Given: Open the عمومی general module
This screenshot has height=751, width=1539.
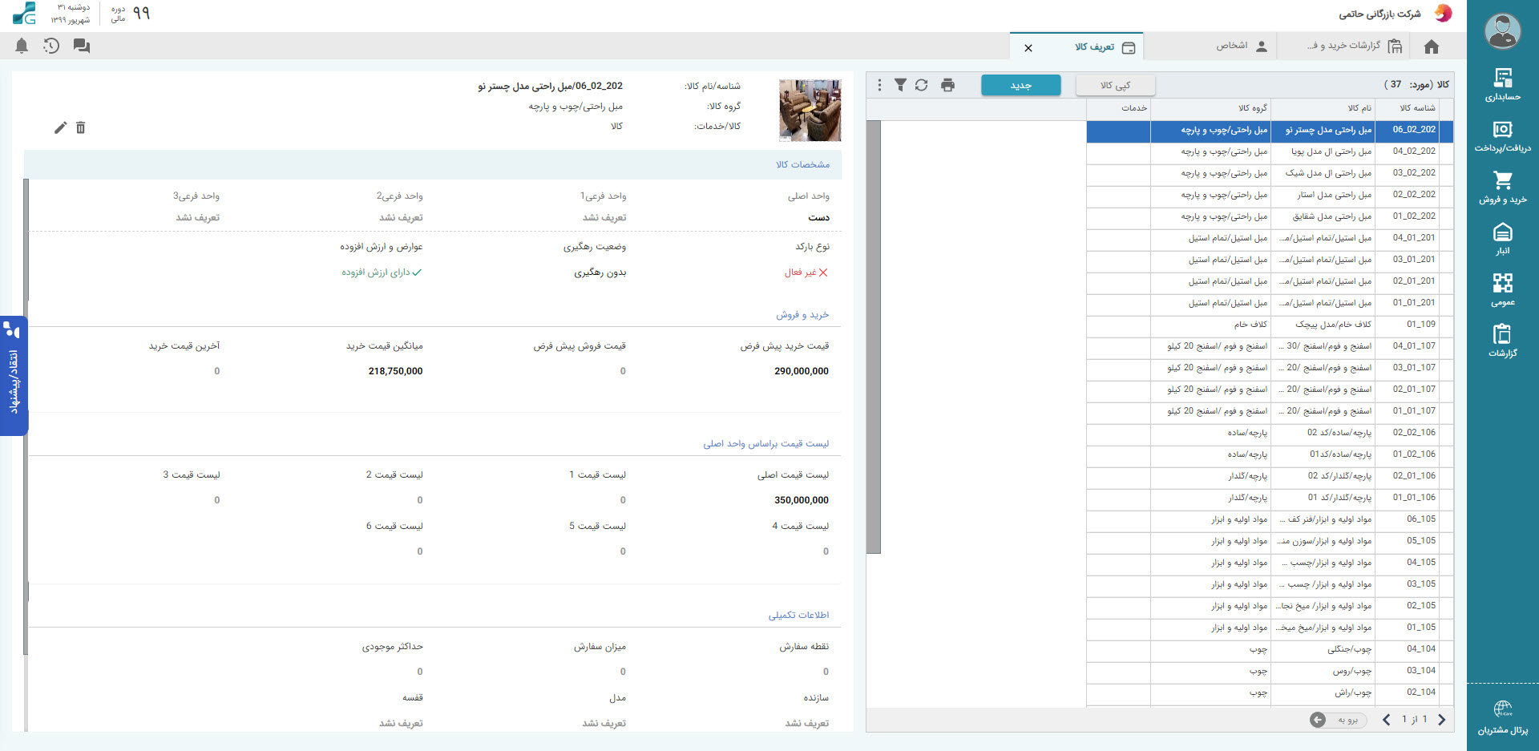Looking at the screenshot, I should [x=1502, y=290].
